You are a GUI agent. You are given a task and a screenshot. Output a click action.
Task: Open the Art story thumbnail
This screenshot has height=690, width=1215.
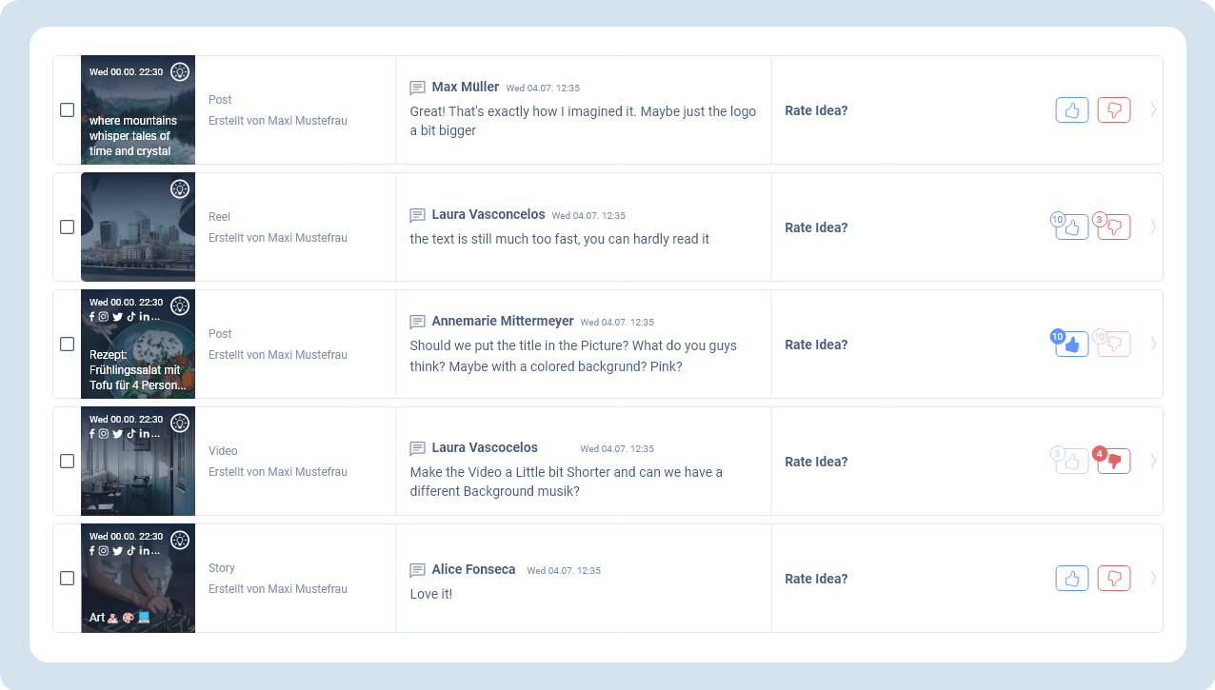pos(138,579)
